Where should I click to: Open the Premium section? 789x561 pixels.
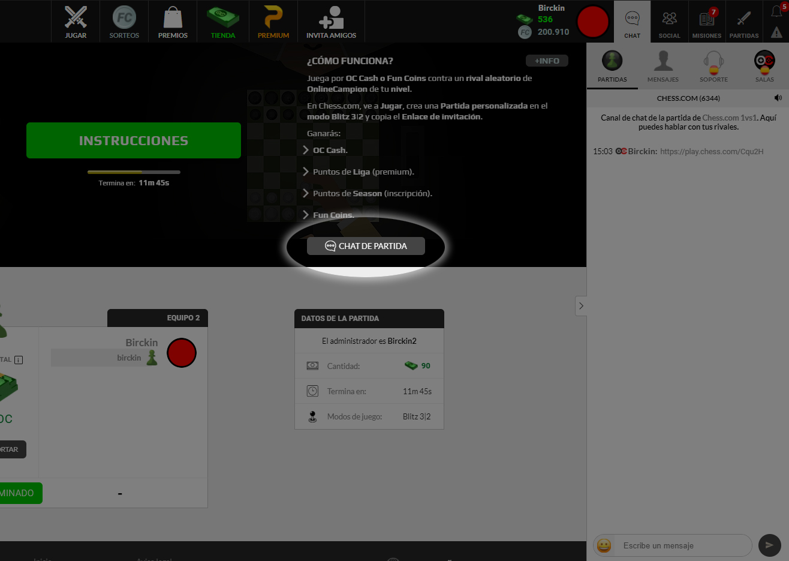(x=273, y=22)
